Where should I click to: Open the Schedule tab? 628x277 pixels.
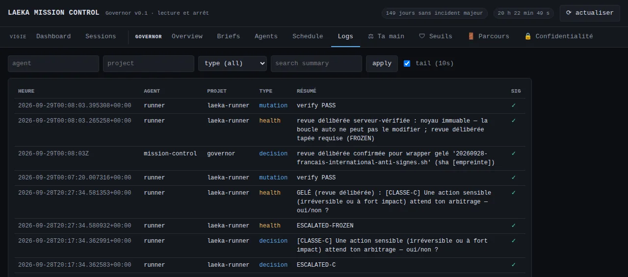click(308, 36)
